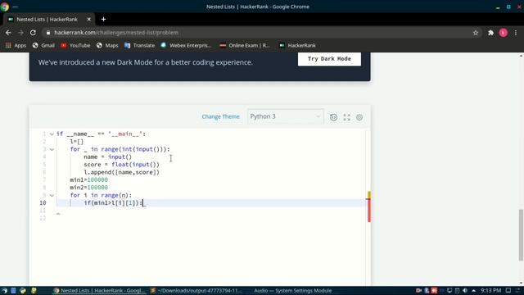
Task: Click the reset code history icon
Action: 333,117
